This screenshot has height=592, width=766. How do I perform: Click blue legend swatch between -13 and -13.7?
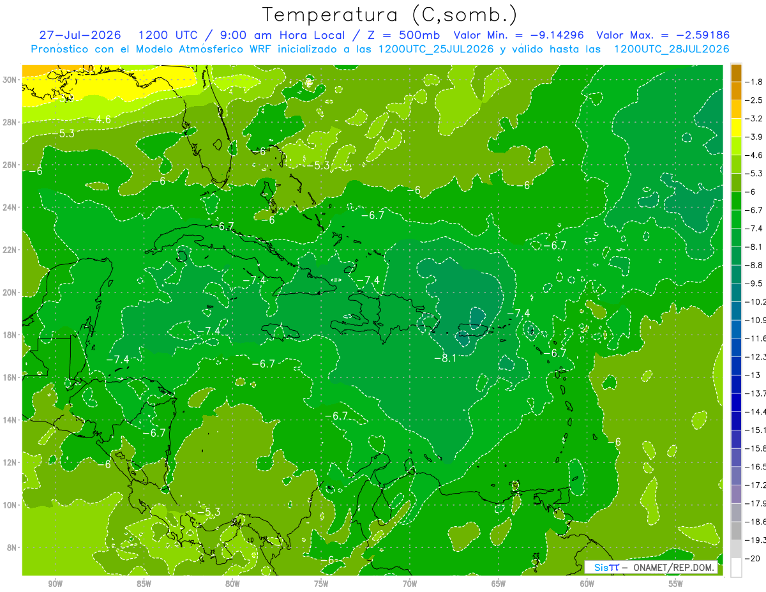pyautogui.click(x=736, y=384)
